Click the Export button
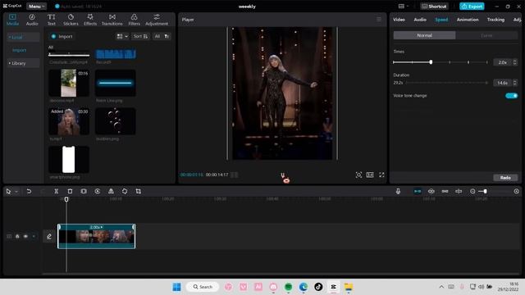 [x=472, y=7]
